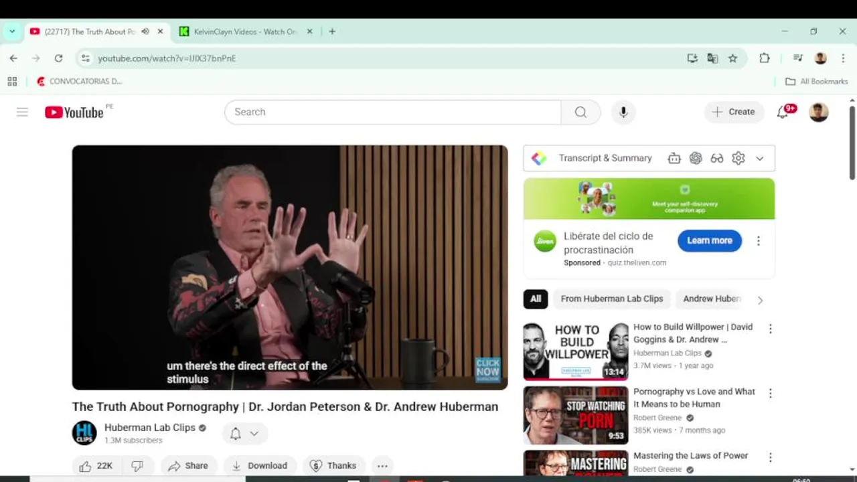Image resolution: width=857 pixels, height=482 pixels.
Task: Click the Click Now subscribe overlay on video
Action: tap(488, 370)
